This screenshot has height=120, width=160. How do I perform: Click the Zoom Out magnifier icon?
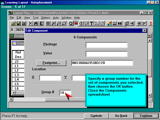(59, 23)
